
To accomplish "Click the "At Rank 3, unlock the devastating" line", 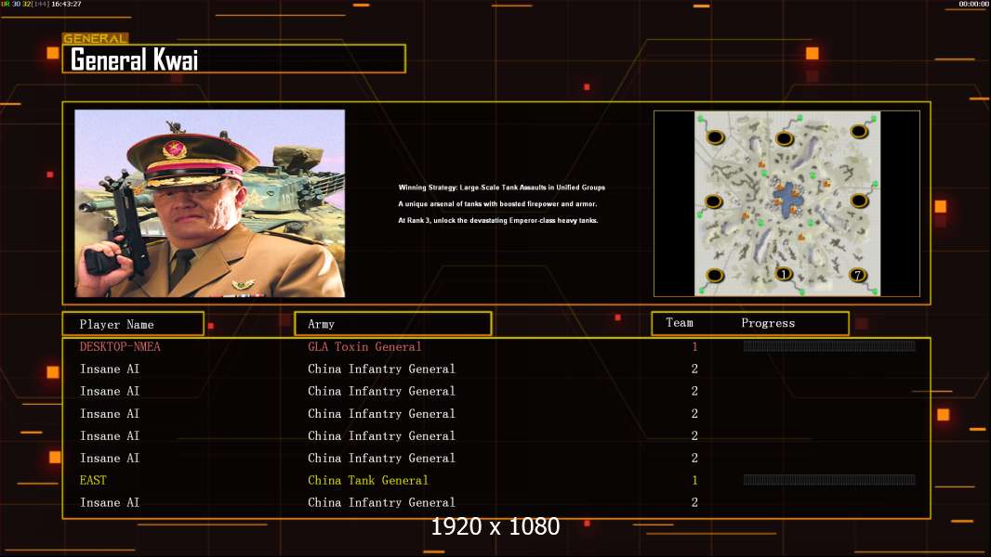I will click(x=498, y=220).
